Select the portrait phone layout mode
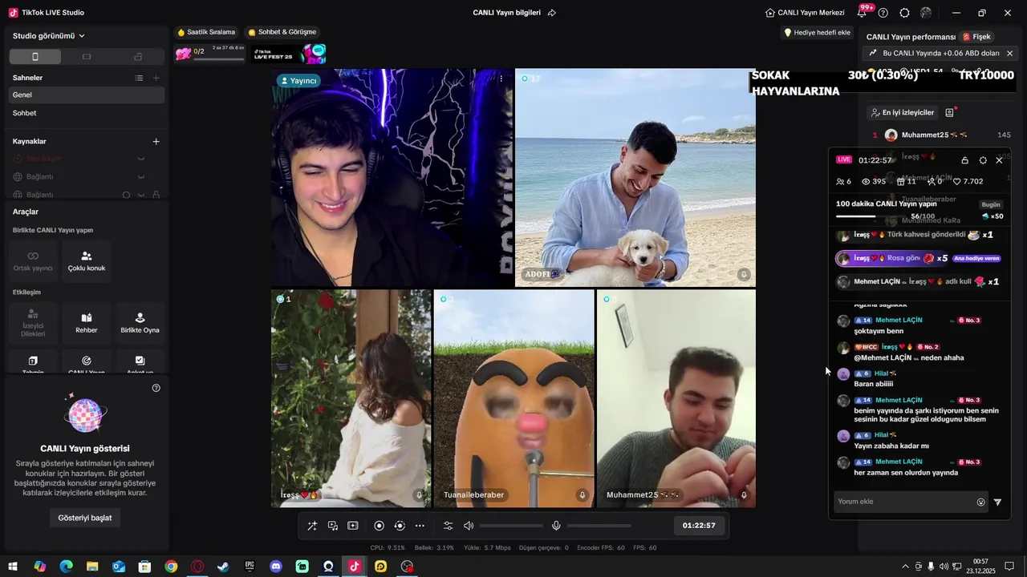This screenshot has width=1027, height=577. [x=35, y=57]
